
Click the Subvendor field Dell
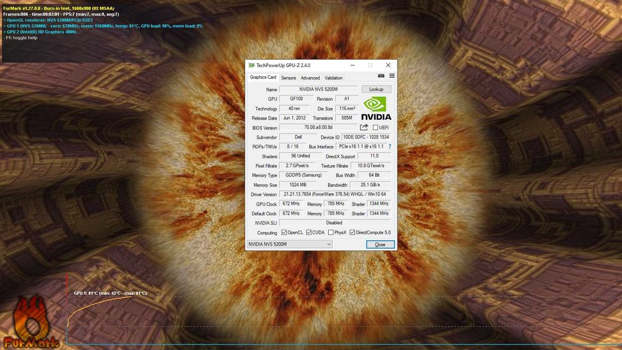(x=299, y=137)
